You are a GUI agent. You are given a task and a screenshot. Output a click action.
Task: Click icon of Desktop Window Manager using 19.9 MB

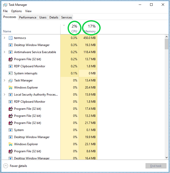(11, 137)
